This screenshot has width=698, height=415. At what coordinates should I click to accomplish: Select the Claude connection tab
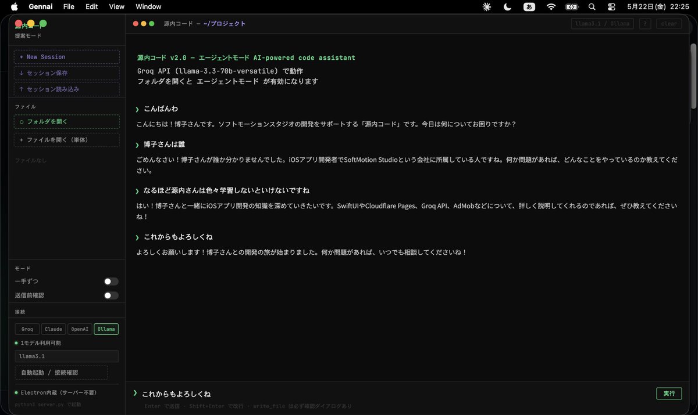54,329
